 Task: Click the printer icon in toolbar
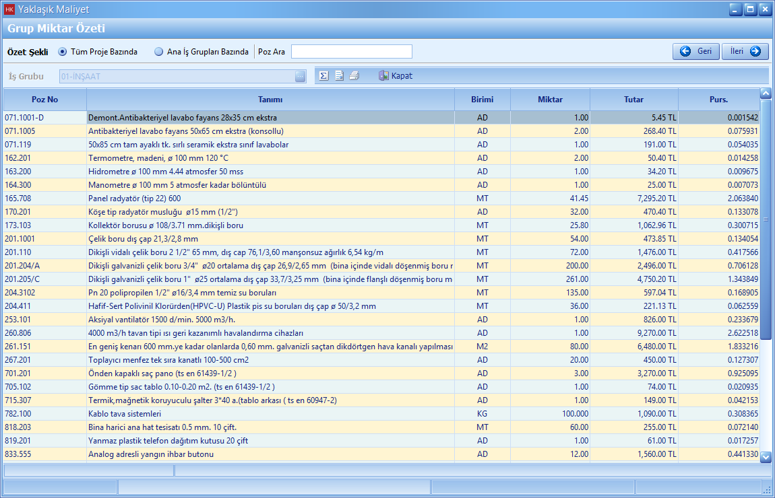[354, 76]
